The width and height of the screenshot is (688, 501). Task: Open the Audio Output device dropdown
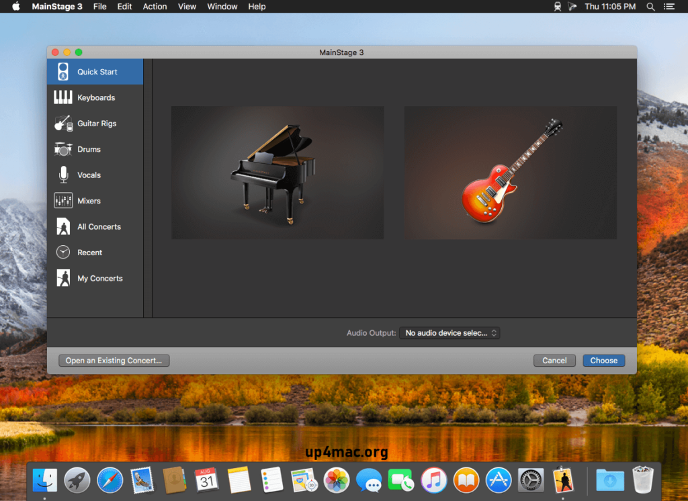(x=449, y=332)
